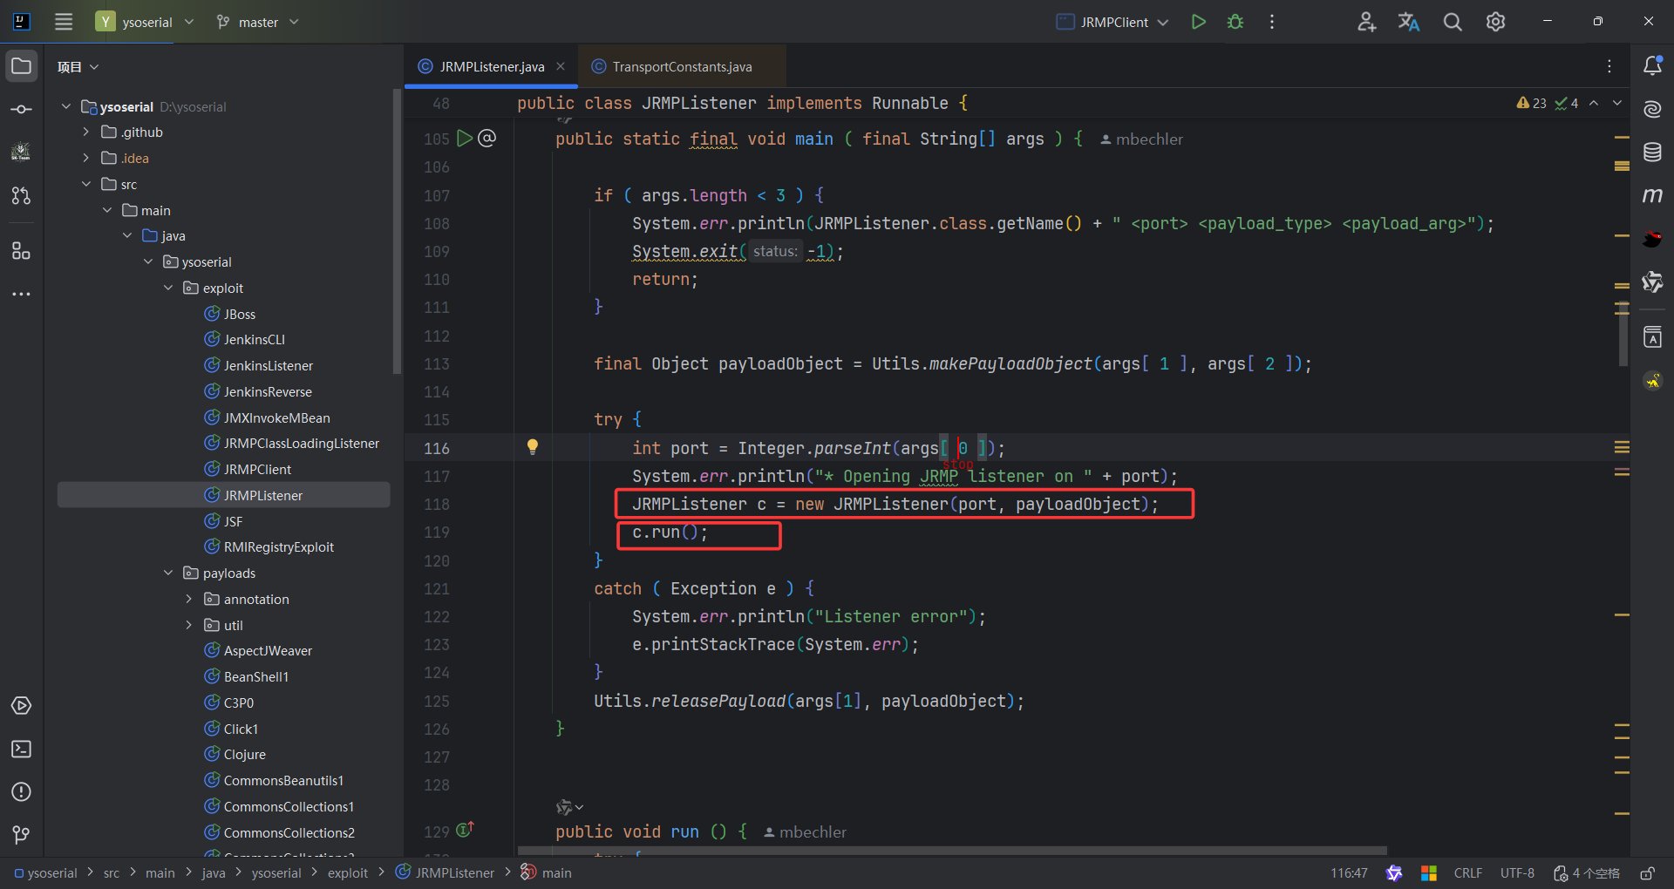Open the Pull Requests tool window
The height and width of the screenshot is (889, 1674).
[22, 195]
